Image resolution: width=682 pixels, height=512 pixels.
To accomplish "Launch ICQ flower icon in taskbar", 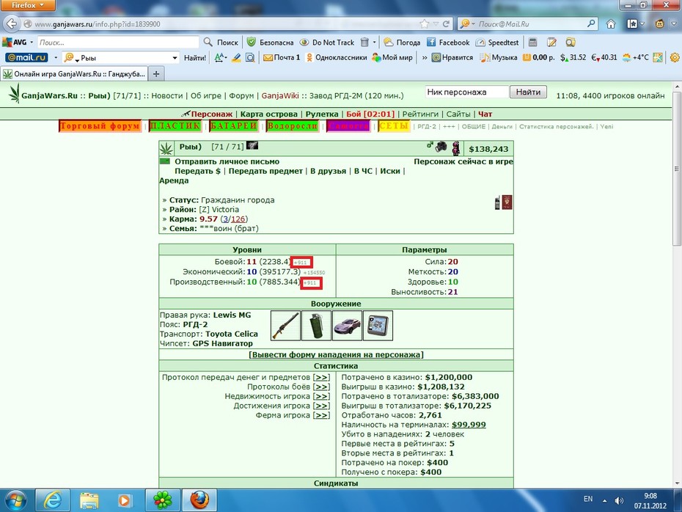I will tap(162, 500).
